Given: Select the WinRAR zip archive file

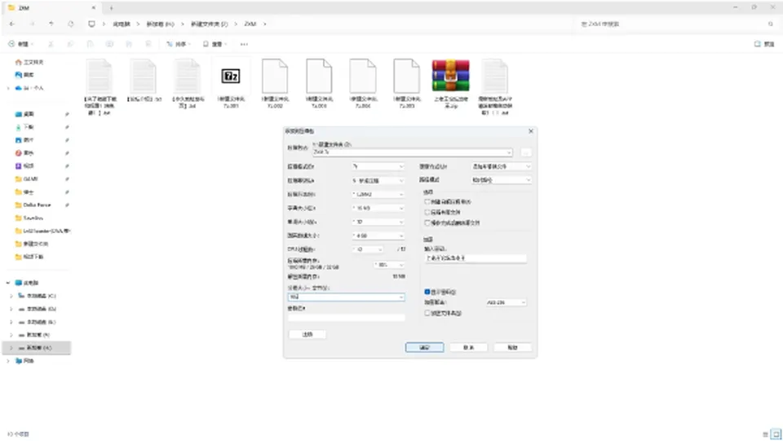Looking at the screenshot, I should 450,84.
